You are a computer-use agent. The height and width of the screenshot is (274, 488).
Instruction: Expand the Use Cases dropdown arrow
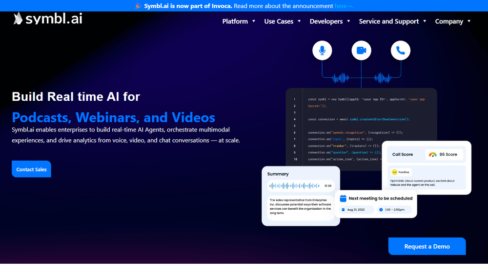(299, 21)
